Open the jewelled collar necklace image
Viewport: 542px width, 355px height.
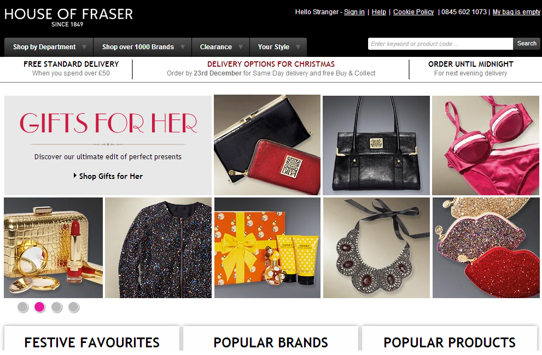pyautogui.click(x=376, y=248)
